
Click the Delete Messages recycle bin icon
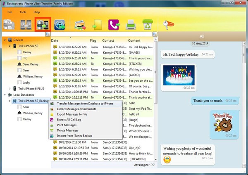148,24
